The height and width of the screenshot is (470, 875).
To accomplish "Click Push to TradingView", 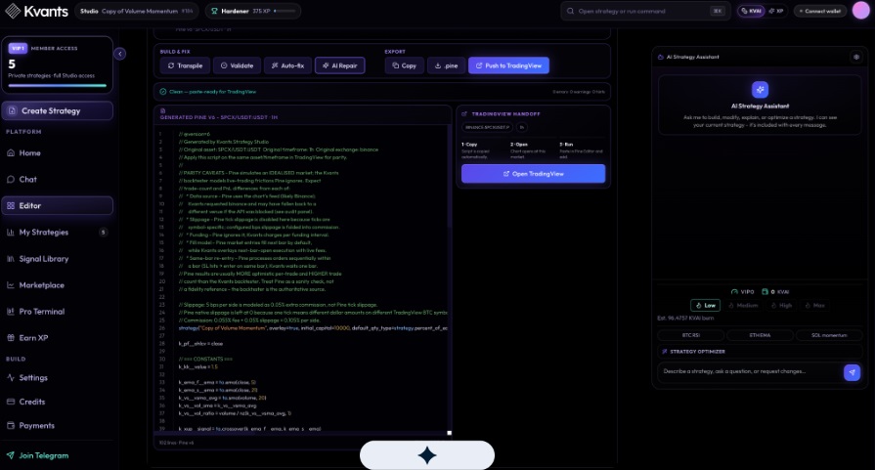I will point(509,65).
